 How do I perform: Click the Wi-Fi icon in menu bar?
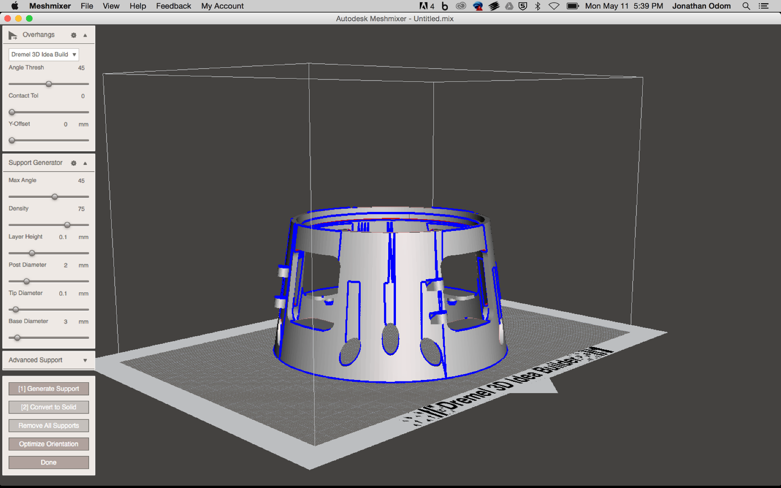pyautogui.click(x=554, y=6)
